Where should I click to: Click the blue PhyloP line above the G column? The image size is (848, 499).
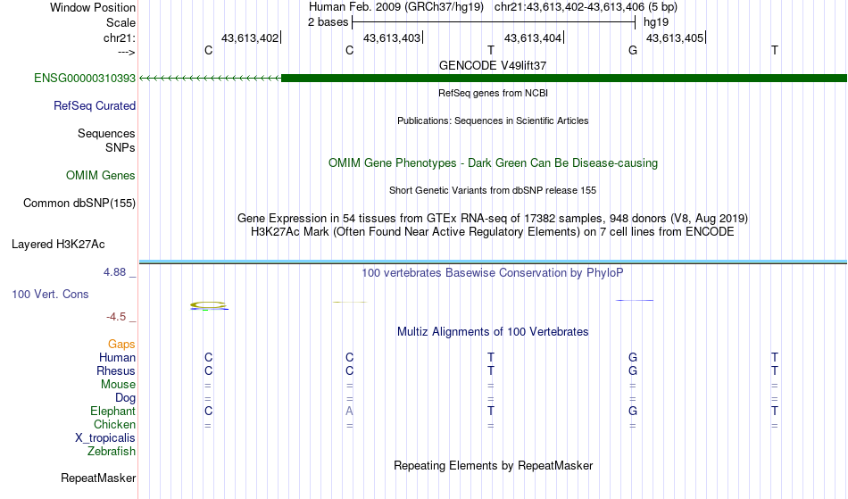pos(635,300)
